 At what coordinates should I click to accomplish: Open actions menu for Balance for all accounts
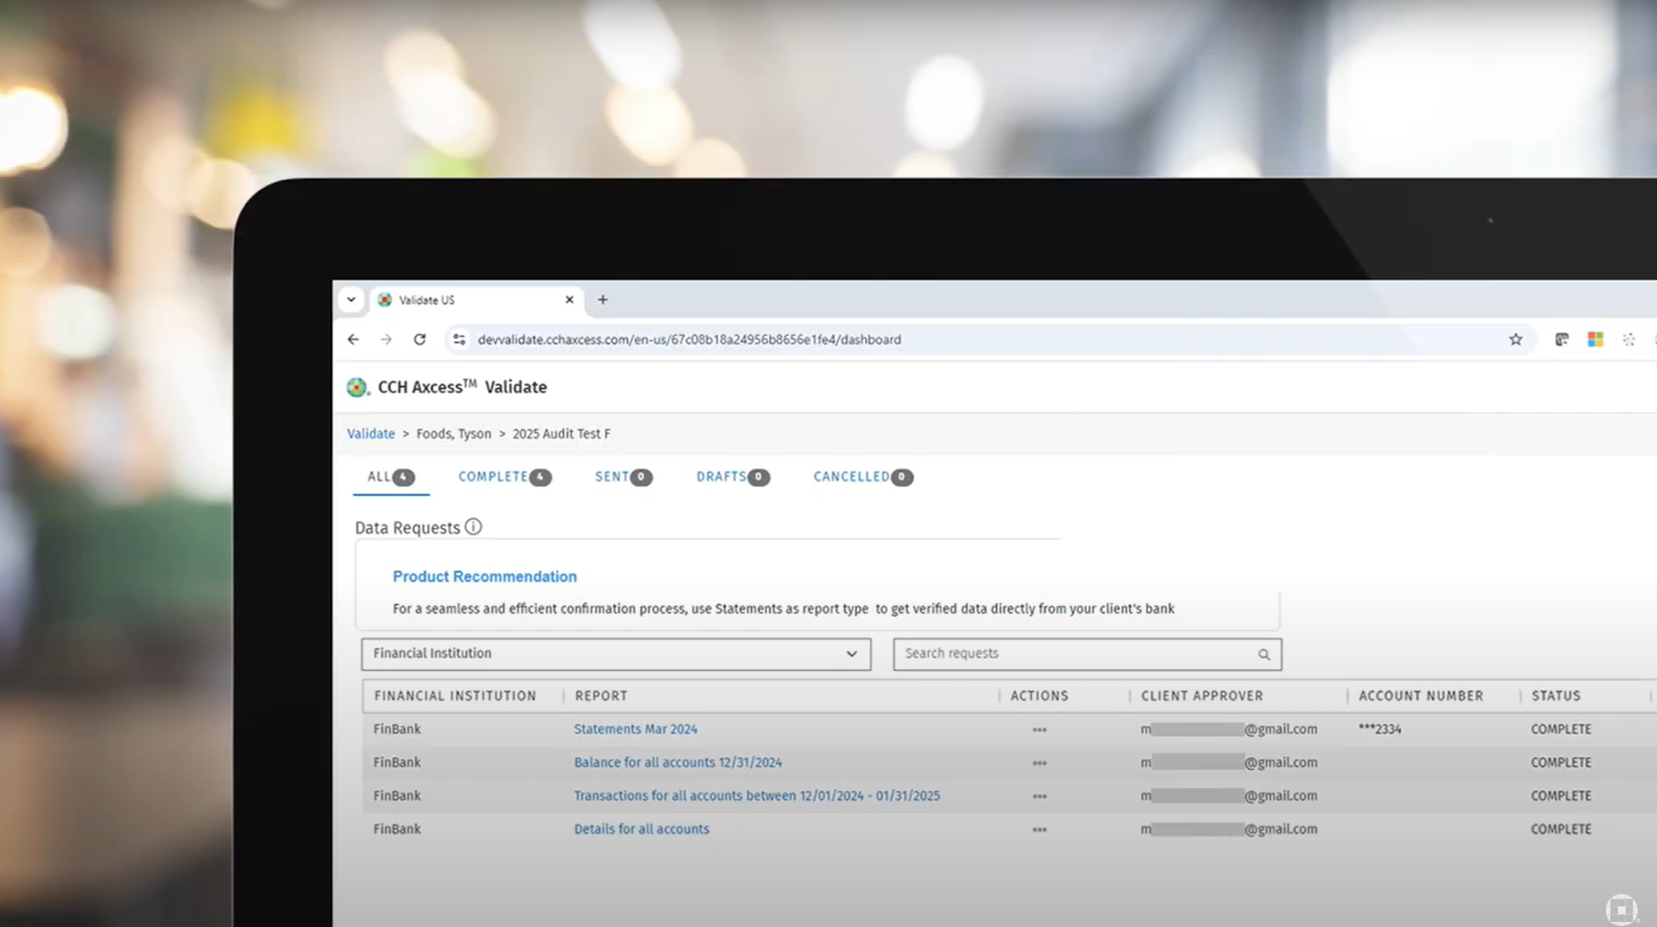click(x=1039, y=762)
